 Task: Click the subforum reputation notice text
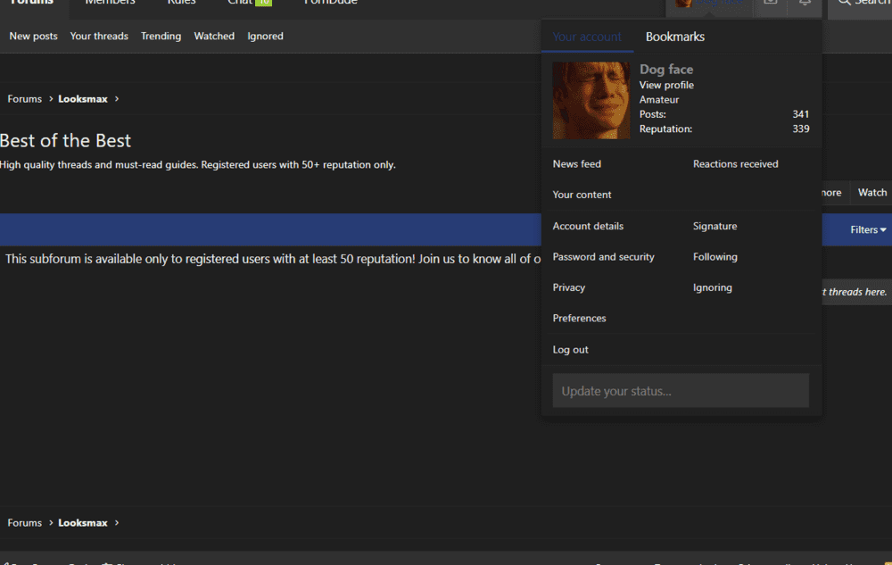(273, 259)
